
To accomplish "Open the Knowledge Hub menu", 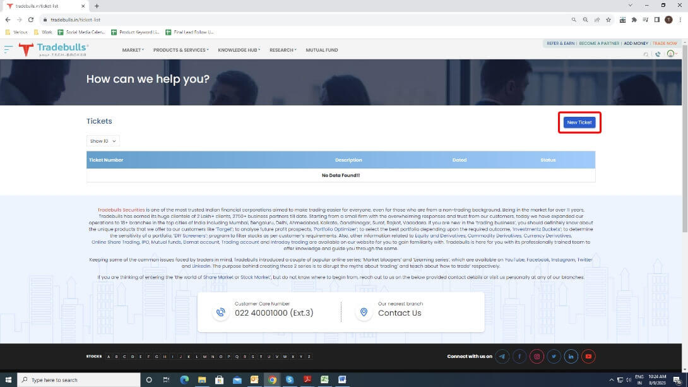I will point(239,50).
